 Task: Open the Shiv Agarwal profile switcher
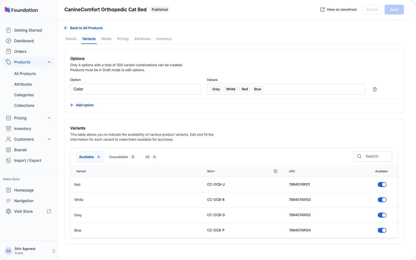pyautogui.click(x=54, y=251)
